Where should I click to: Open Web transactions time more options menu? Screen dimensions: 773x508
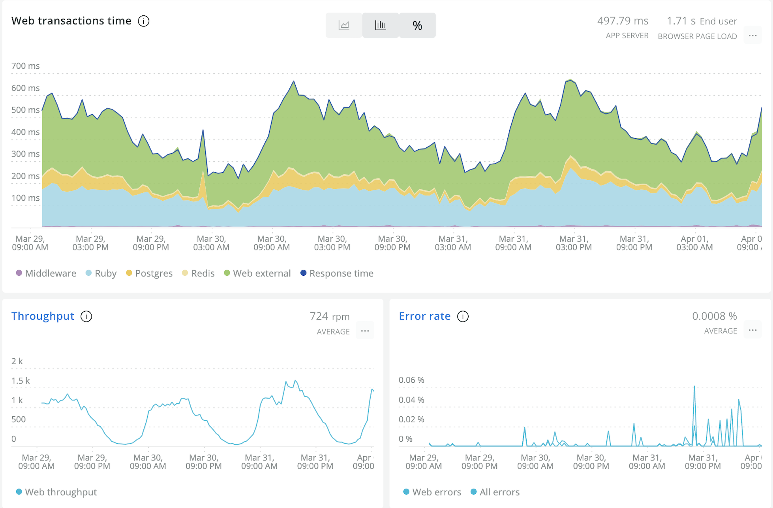click(x=752, y=36)
